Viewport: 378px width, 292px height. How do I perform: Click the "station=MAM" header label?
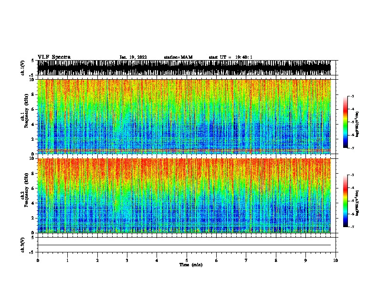tap(178, 57)
